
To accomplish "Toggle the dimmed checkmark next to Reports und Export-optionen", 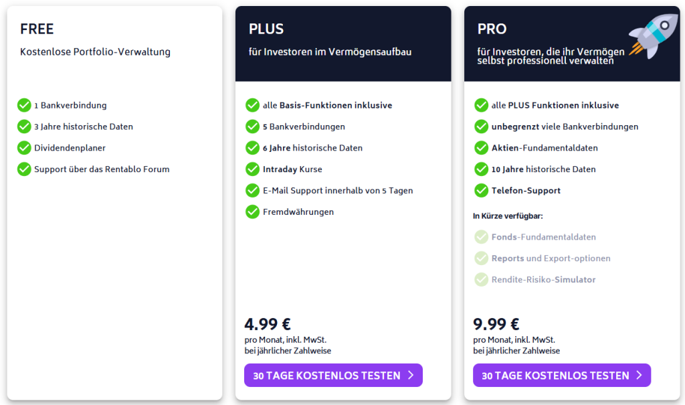I will click(x=481, y=258).
